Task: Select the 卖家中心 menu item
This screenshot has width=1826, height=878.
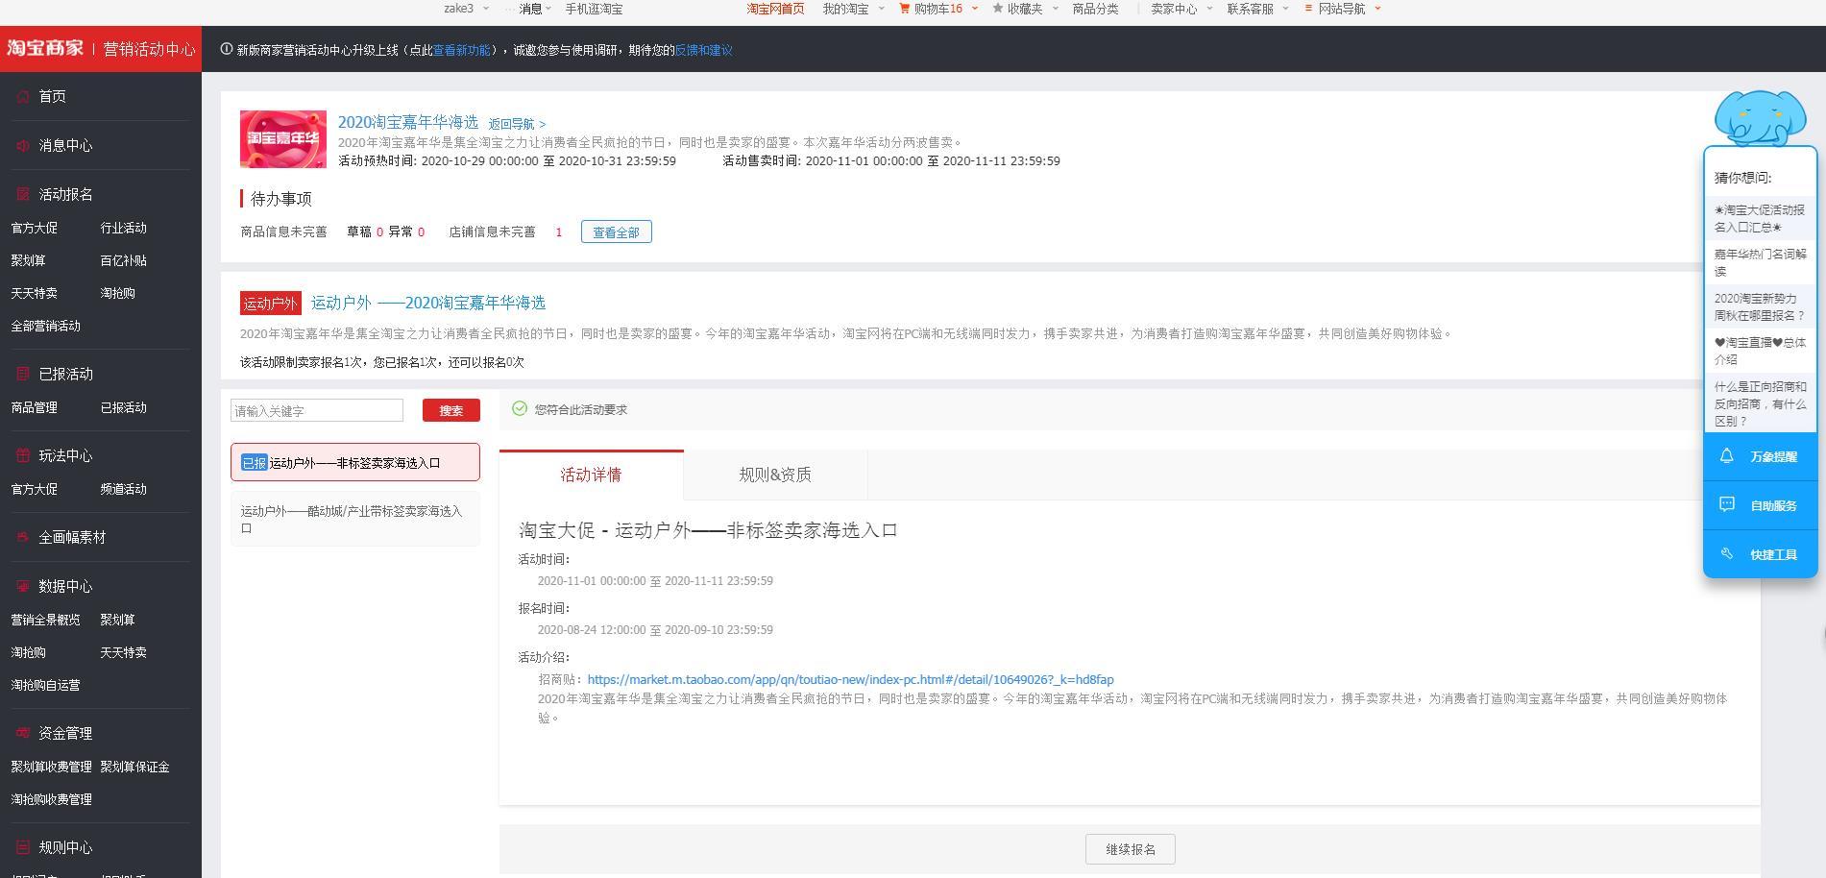Action: 1173,9
